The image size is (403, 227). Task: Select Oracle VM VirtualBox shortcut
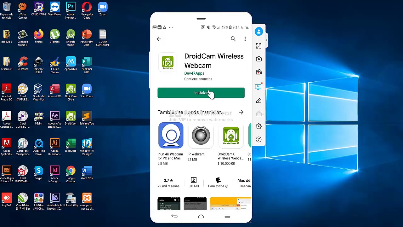39,92
